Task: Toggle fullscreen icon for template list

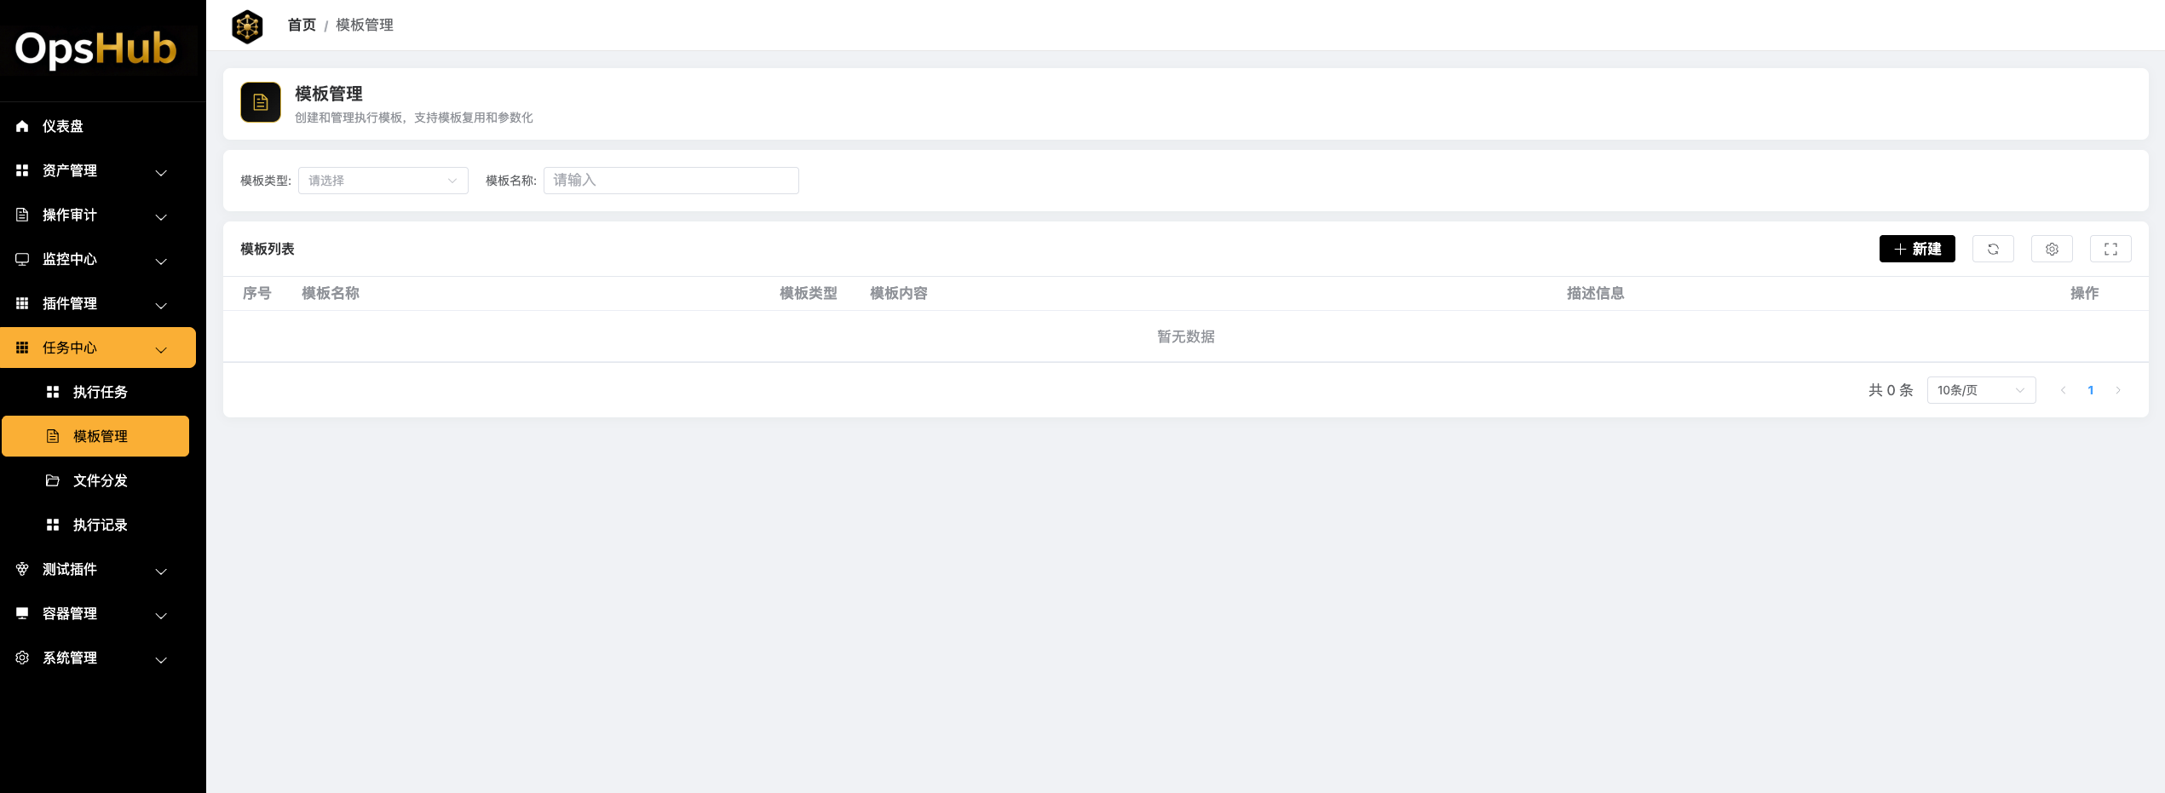Action: click(x=2110, y=249)
